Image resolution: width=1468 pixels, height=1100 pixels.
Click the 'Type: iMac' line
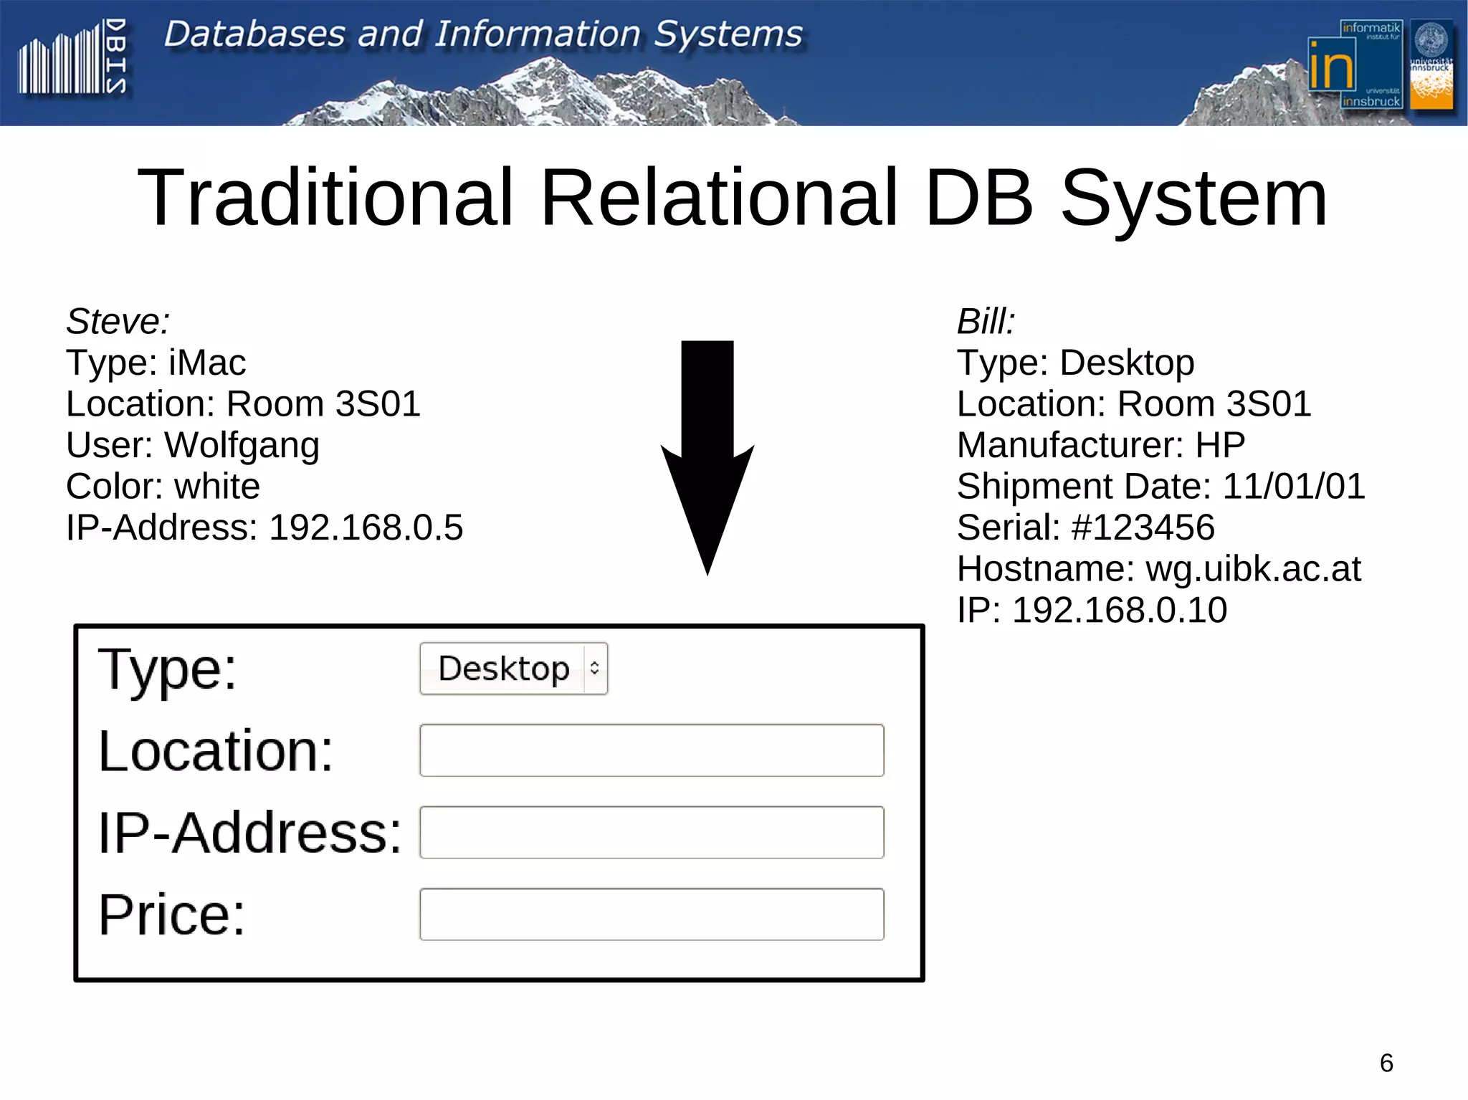coord(156,363)
